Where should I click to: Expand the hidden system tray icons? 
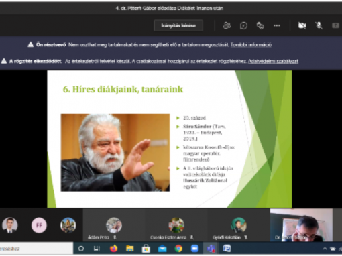click(x=325, y=249)
